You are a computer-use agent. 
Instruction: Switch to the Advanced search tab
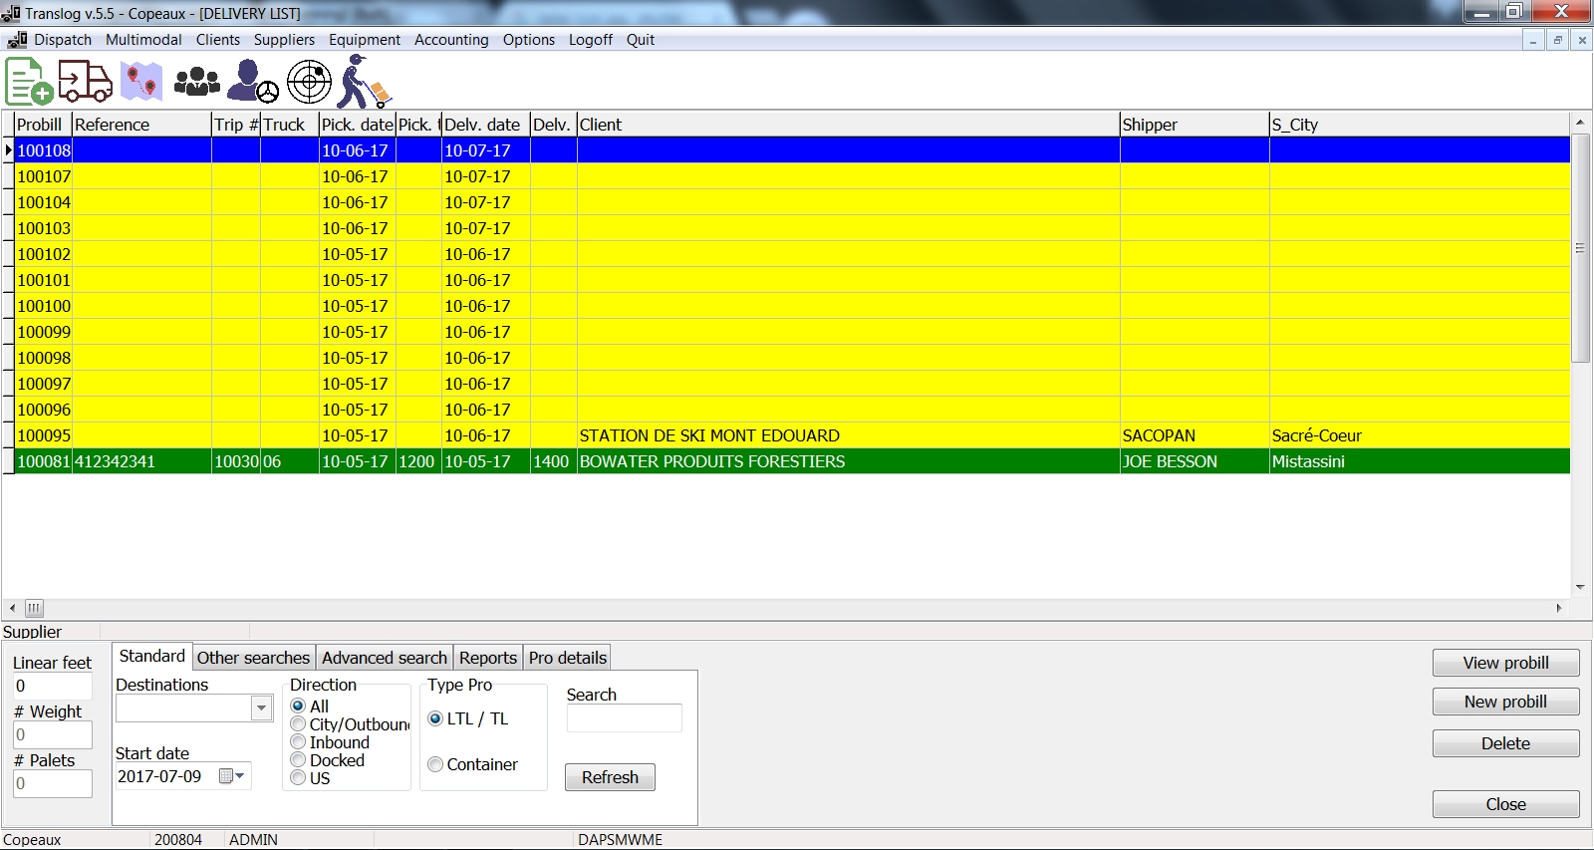pyautogui.click(x=384, y=658)
